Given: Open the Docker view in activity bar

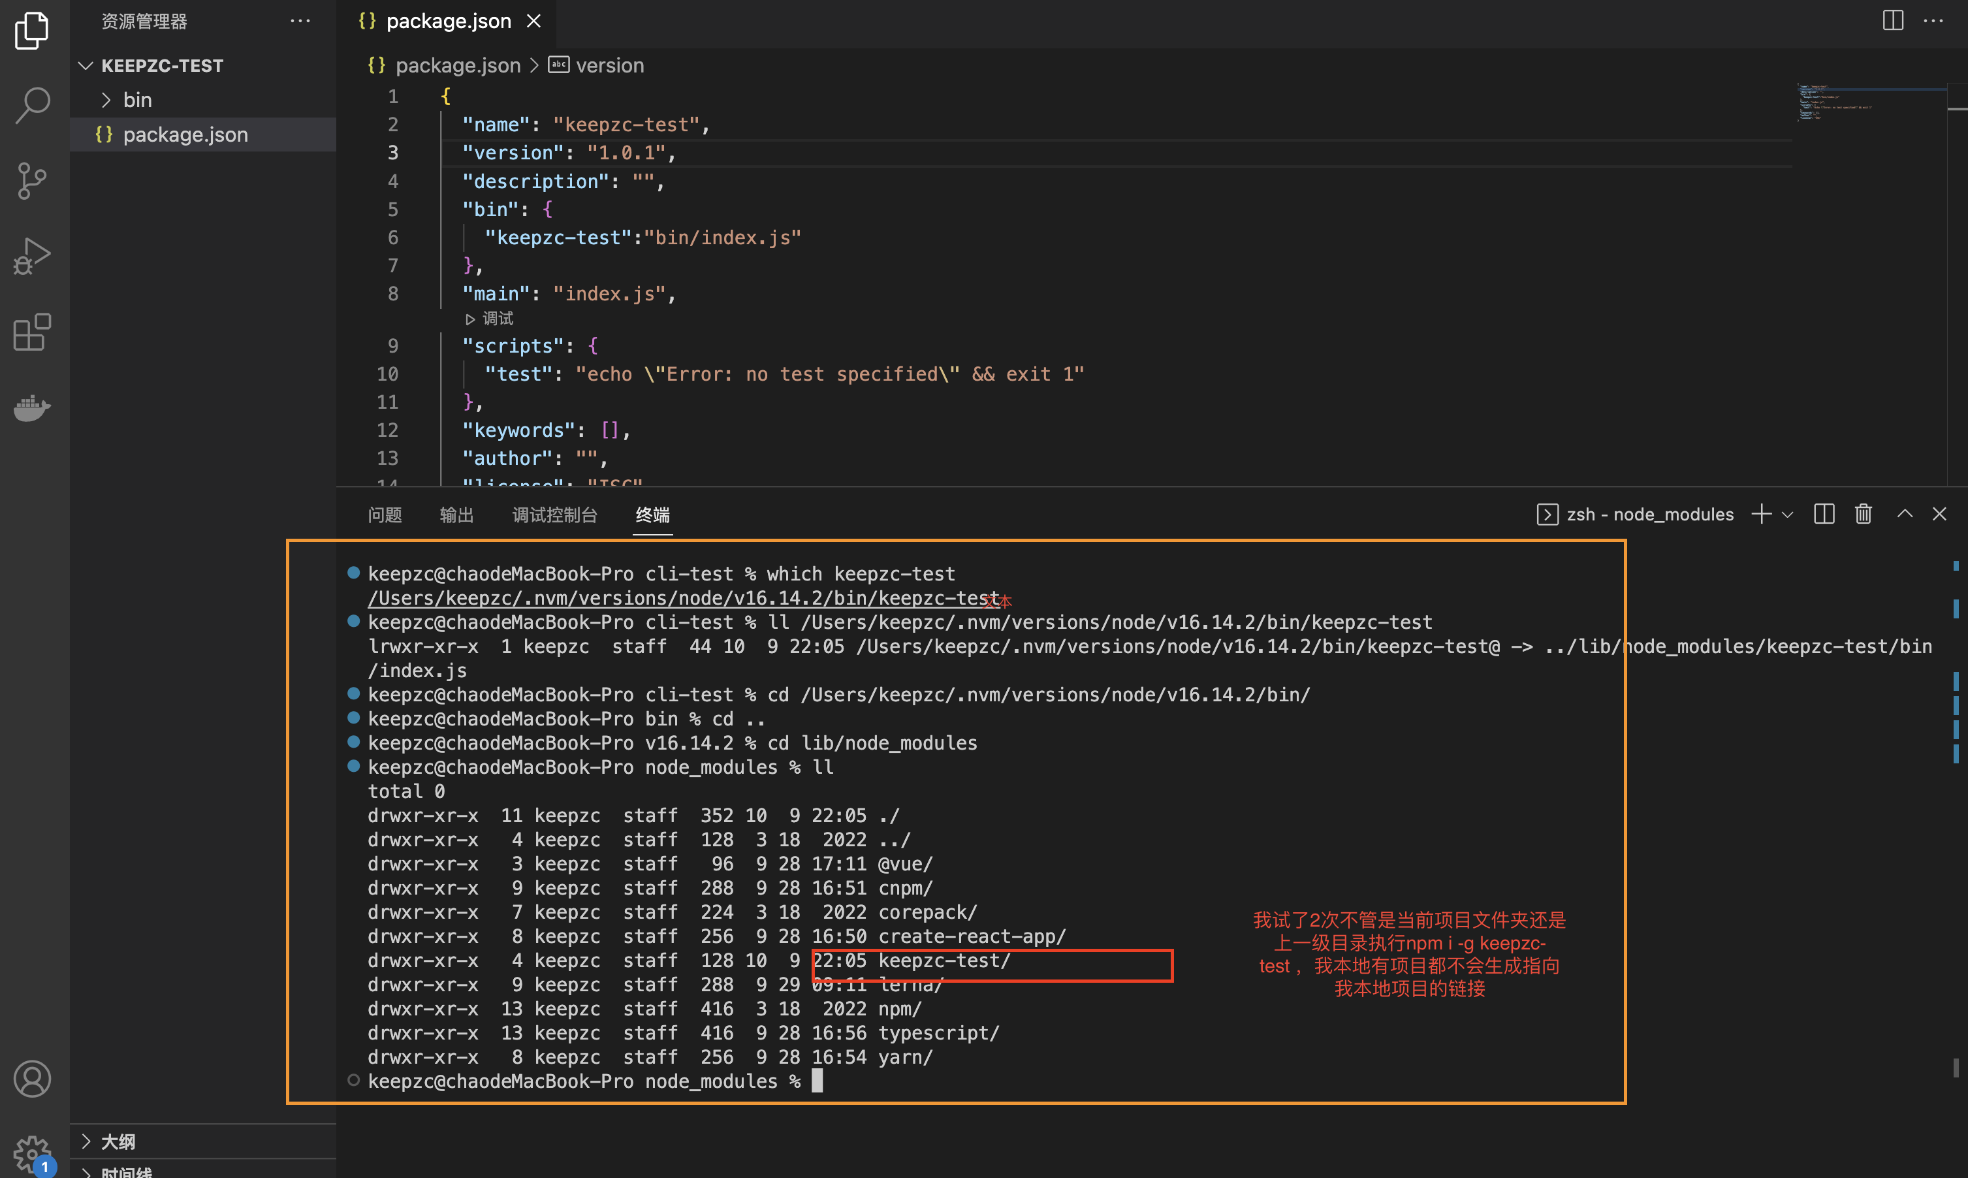Looking at the screenshot, I should coord(32,407).
